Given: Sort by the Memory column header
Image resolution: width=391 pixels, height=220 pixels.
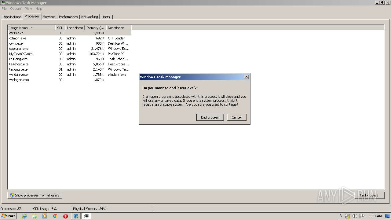Looking at the screenshot, I should 95,28.
